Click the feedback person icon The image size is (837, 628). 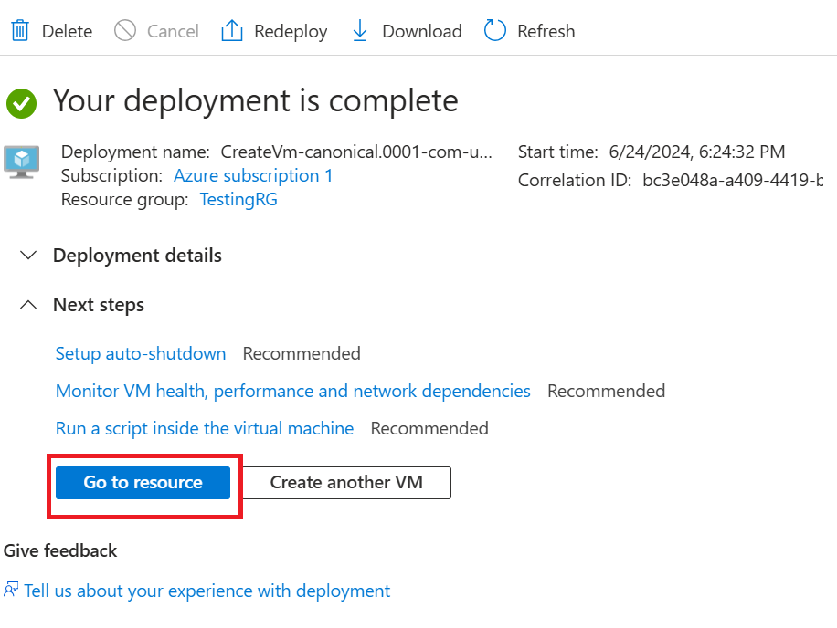11,590
